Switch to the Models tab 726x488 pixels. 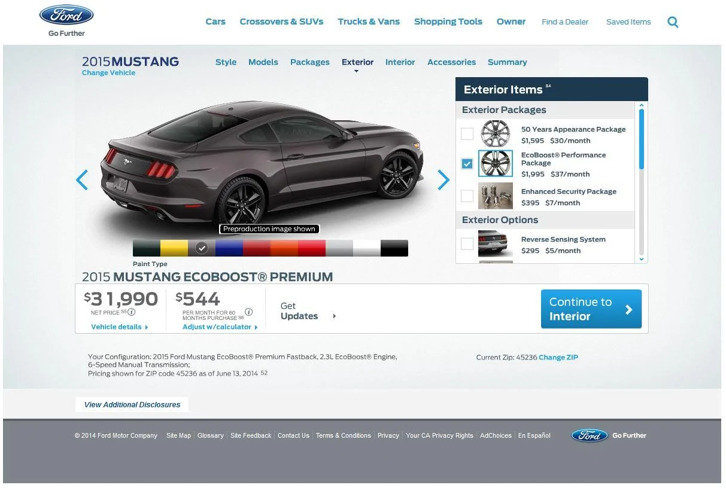click(x=263, y=62)
